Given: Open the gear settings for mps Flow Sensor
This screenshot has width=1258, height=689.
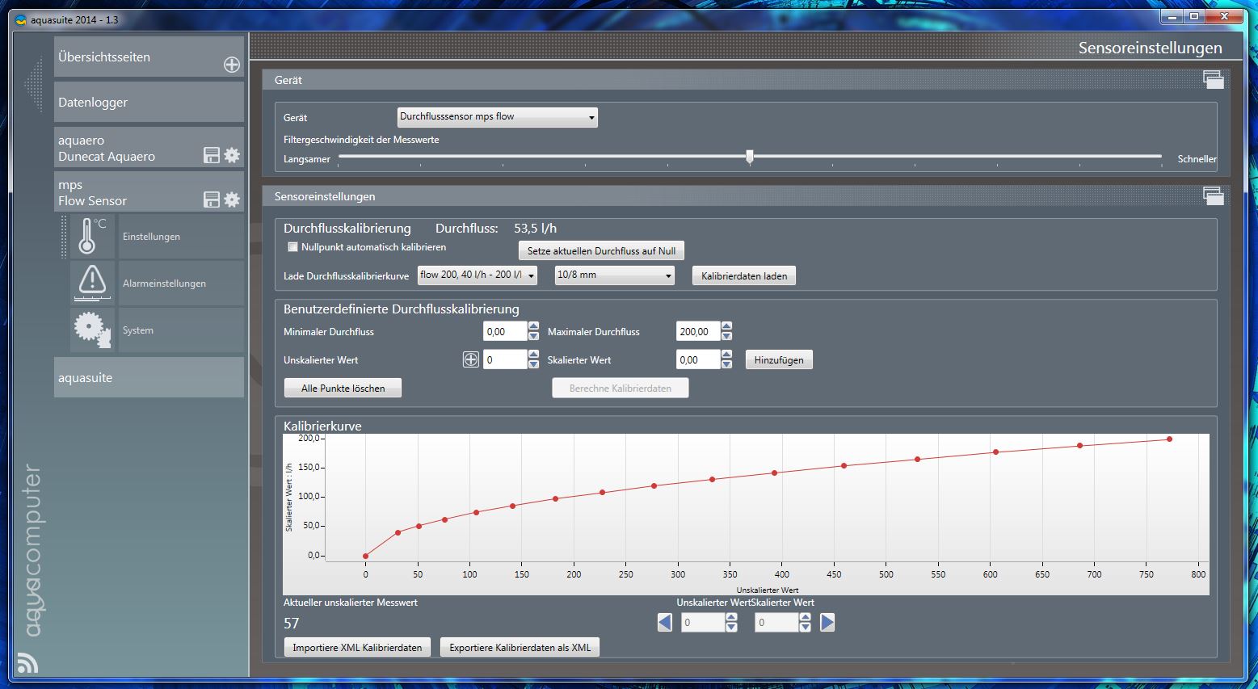Looking at the screenshot, I should click(x=232, y=200).
